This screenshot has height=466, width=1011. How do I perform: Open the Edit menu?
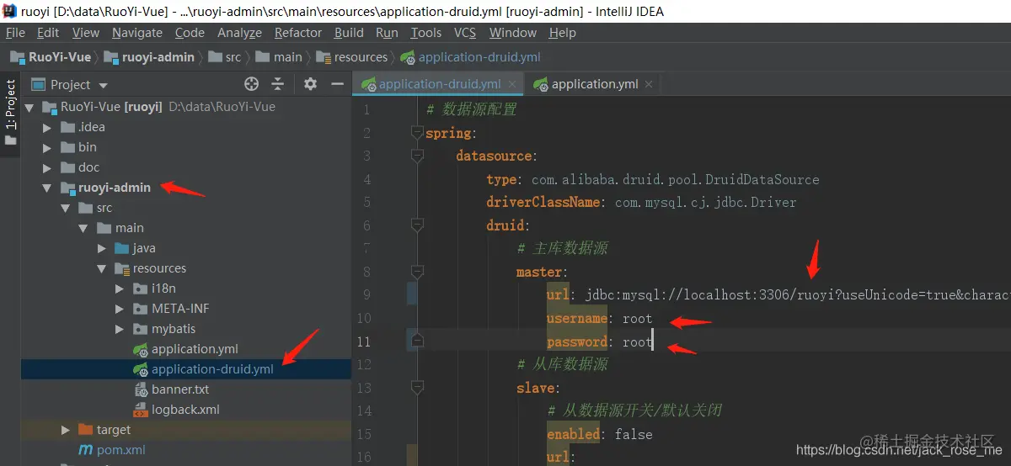48,33
